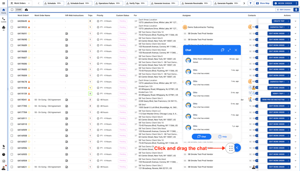This screenshot has width=300, height=171.
Task: Click the Otto avatar in first chat entry
Action: (x=188, y=60)
